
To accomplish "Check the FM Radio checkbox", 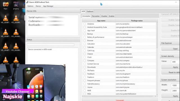I will click(85, 70).
